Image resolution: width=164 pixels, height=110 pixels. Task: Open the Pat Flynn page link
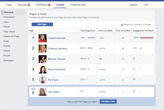(53, 80)
